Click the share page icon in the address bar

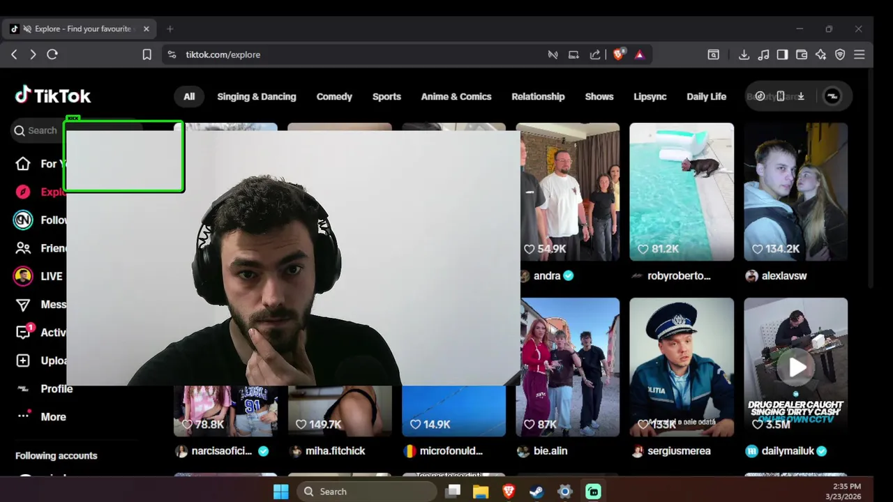coord(595,54)
